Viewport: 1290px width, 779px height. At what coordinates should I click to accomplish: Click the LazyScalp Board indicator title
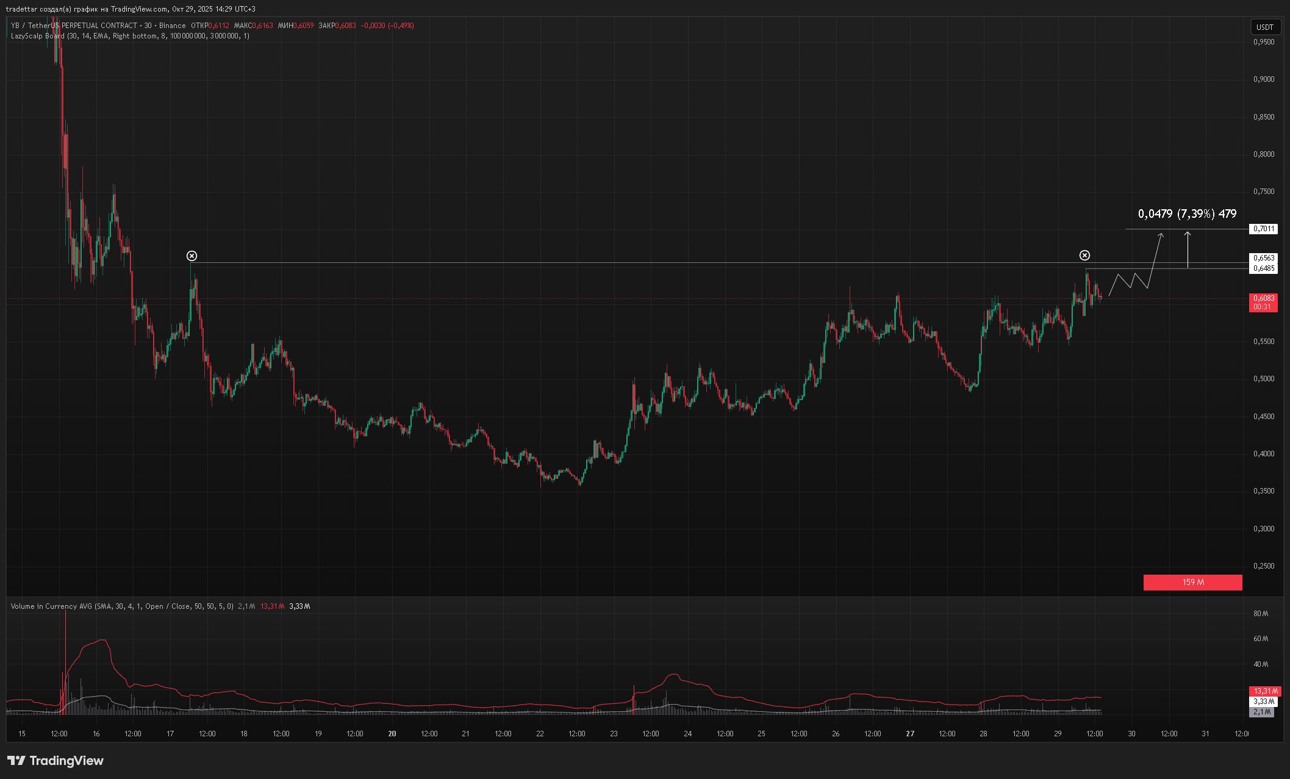click(x=37, y=36)
